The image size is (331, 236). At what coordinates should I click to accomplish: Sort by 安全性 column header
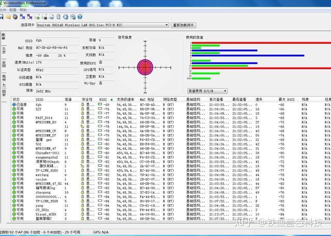point(87,100)
